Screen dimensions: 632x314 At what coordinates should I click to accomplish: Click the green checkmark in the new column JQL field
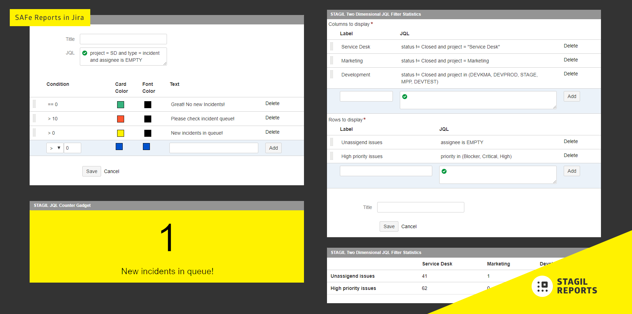pos(405,97)
